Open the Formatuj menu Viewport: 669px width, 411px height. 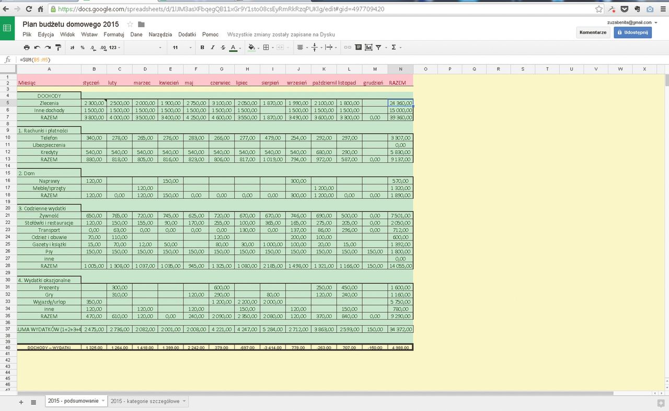click(113, 34)
